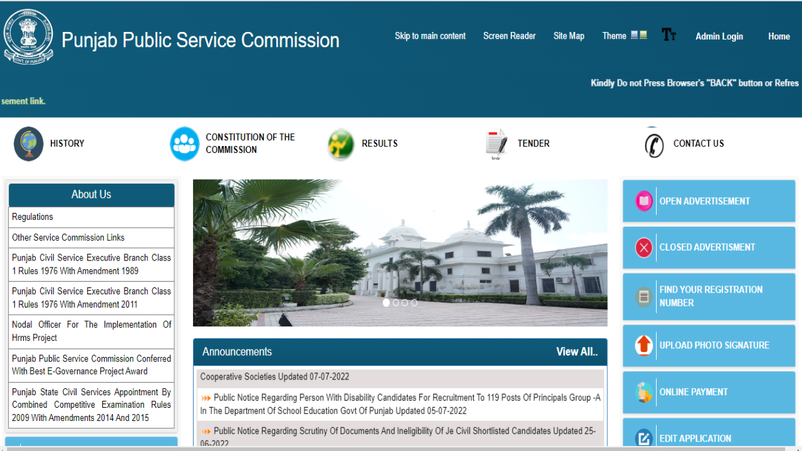This screenshot has width=802, height=451.
Task: Click the palace building carousel image
Action: (400, 253)
